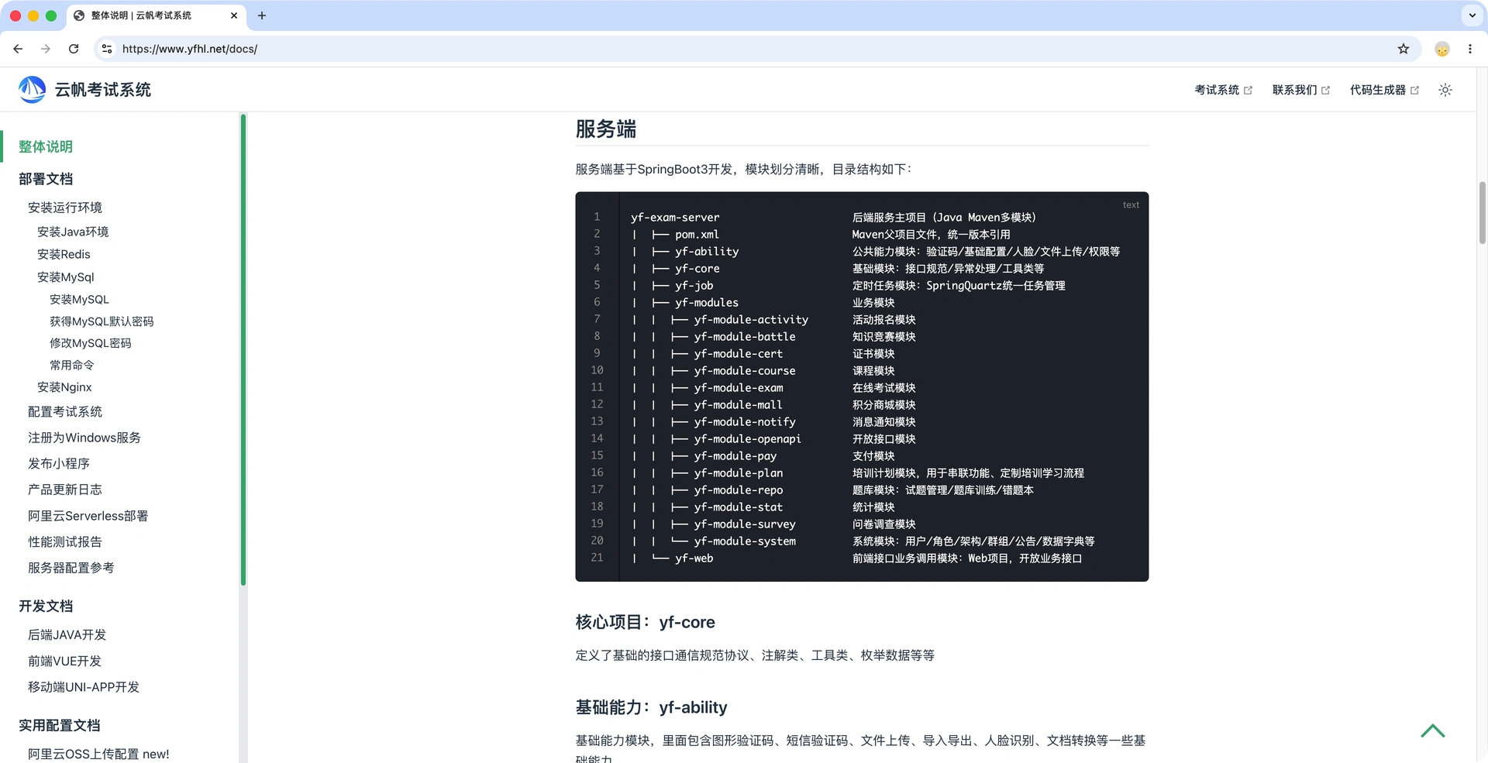Open a new browser tab with plus

point(262,15)
